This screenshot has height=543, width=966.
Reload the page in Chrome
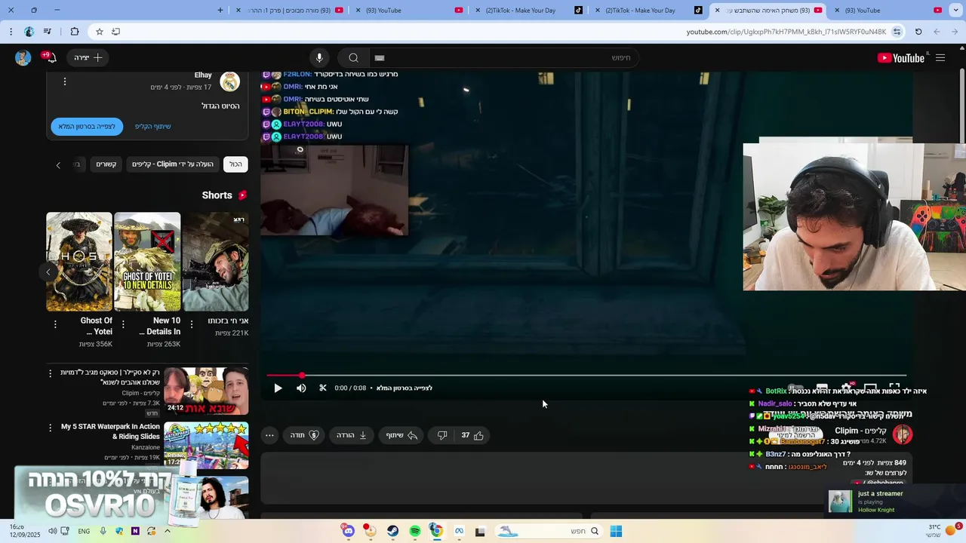tap(918, 32)
